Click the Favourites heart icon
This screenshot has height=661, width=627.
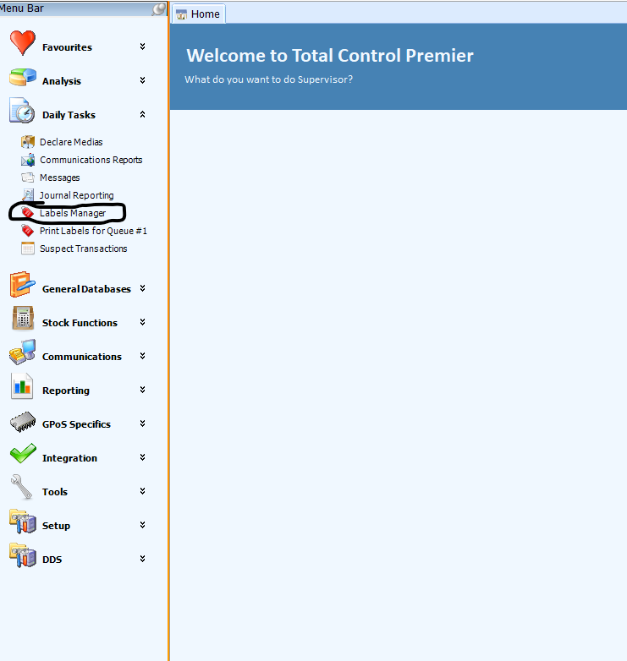23,43
